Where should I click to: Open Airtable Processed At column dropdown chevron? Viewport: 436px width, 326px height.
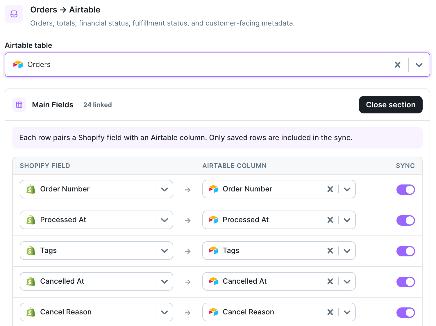pos(347,220)
